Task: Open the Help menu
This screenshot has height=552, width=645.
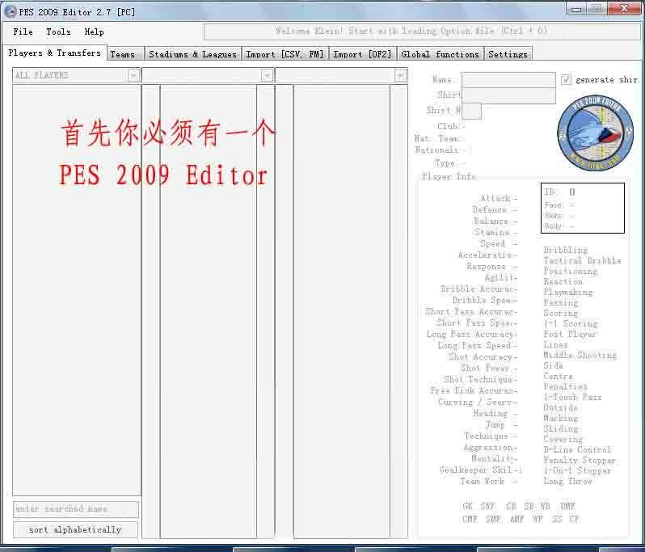Action: (x=94, y=32)
